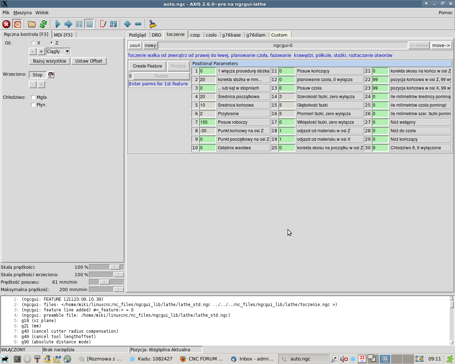Open Inbox Thunderbird window from taskbar
This screenshot has width=455, height=364.
(x=252, y=359)
